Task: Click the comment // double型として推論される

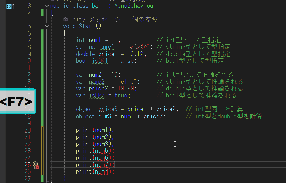Action: 199,88
